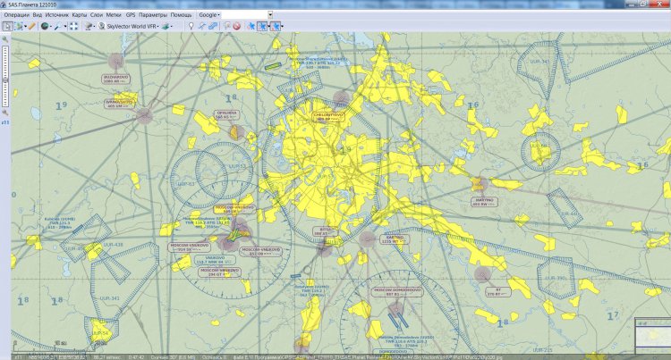Toggle the second boxed star marker icon

click(262, 27)
